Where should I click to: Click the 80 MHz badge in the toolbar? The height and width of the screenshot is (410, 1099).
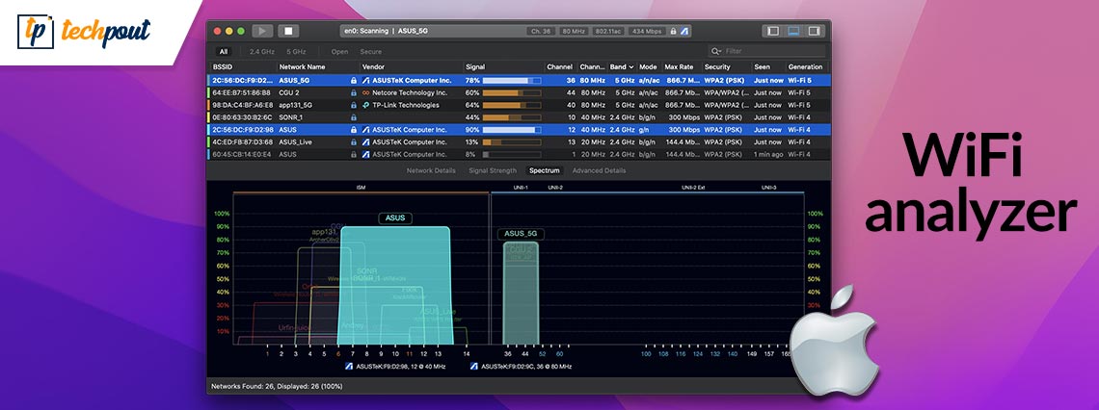point(574,32)
